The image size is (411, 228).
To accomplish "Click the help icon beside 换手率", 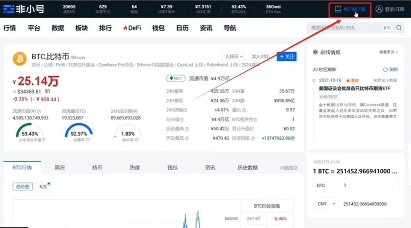I will coord(137,140).
